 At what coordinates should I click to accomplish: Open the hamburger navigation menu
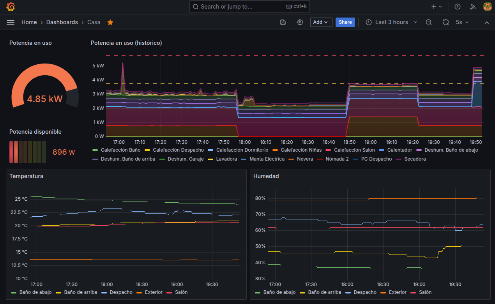[11, 22]
